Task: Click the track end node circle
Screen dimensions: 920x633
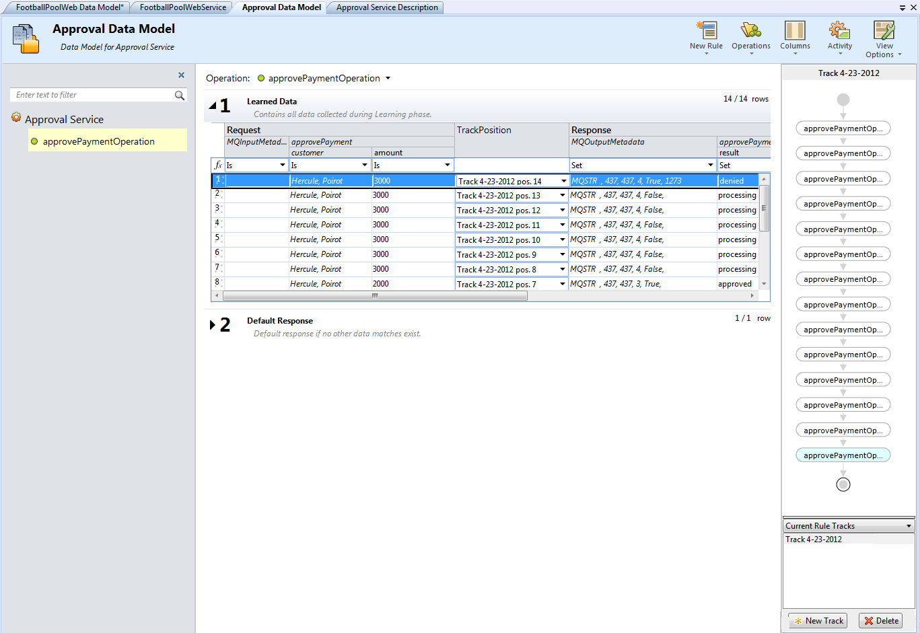Action: click(843, 484)
